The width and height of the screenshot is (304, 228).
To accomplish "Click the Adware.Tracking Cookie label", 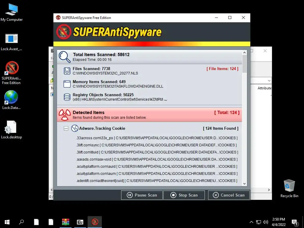I will (x=102, y=128).
